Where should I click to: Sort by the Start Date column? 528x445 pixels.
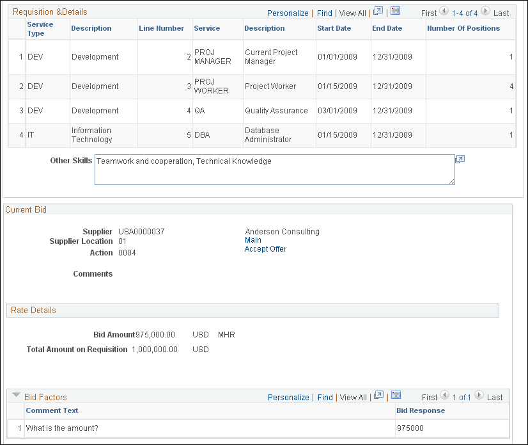pyautogui.click(x=334, y=28)
